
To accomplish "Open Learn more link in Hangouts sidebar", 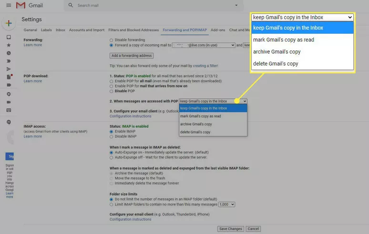I will [x=10, y=195].
